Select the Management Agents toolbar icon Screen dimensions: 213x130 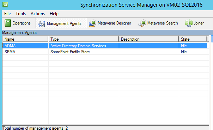[42, 23]
